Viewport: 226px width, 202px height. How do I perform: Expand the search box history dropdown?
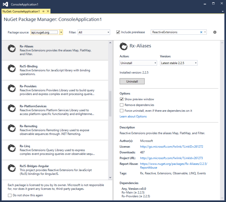tap(205, 32)
